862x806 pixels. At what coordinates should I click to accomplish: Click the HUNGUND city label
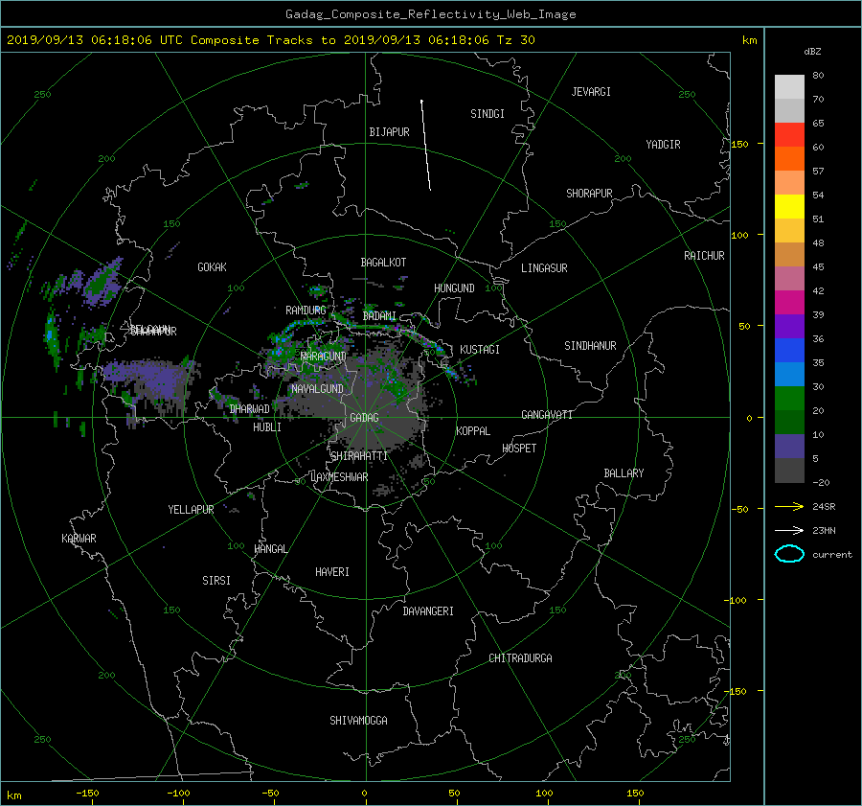pyautogui.click(x=454, y=288)
